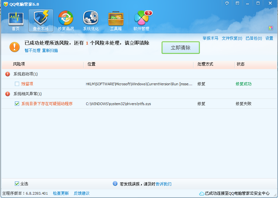Select the 系统启动项(1) group row
278x198 pixels.
(x=139, y=74)
